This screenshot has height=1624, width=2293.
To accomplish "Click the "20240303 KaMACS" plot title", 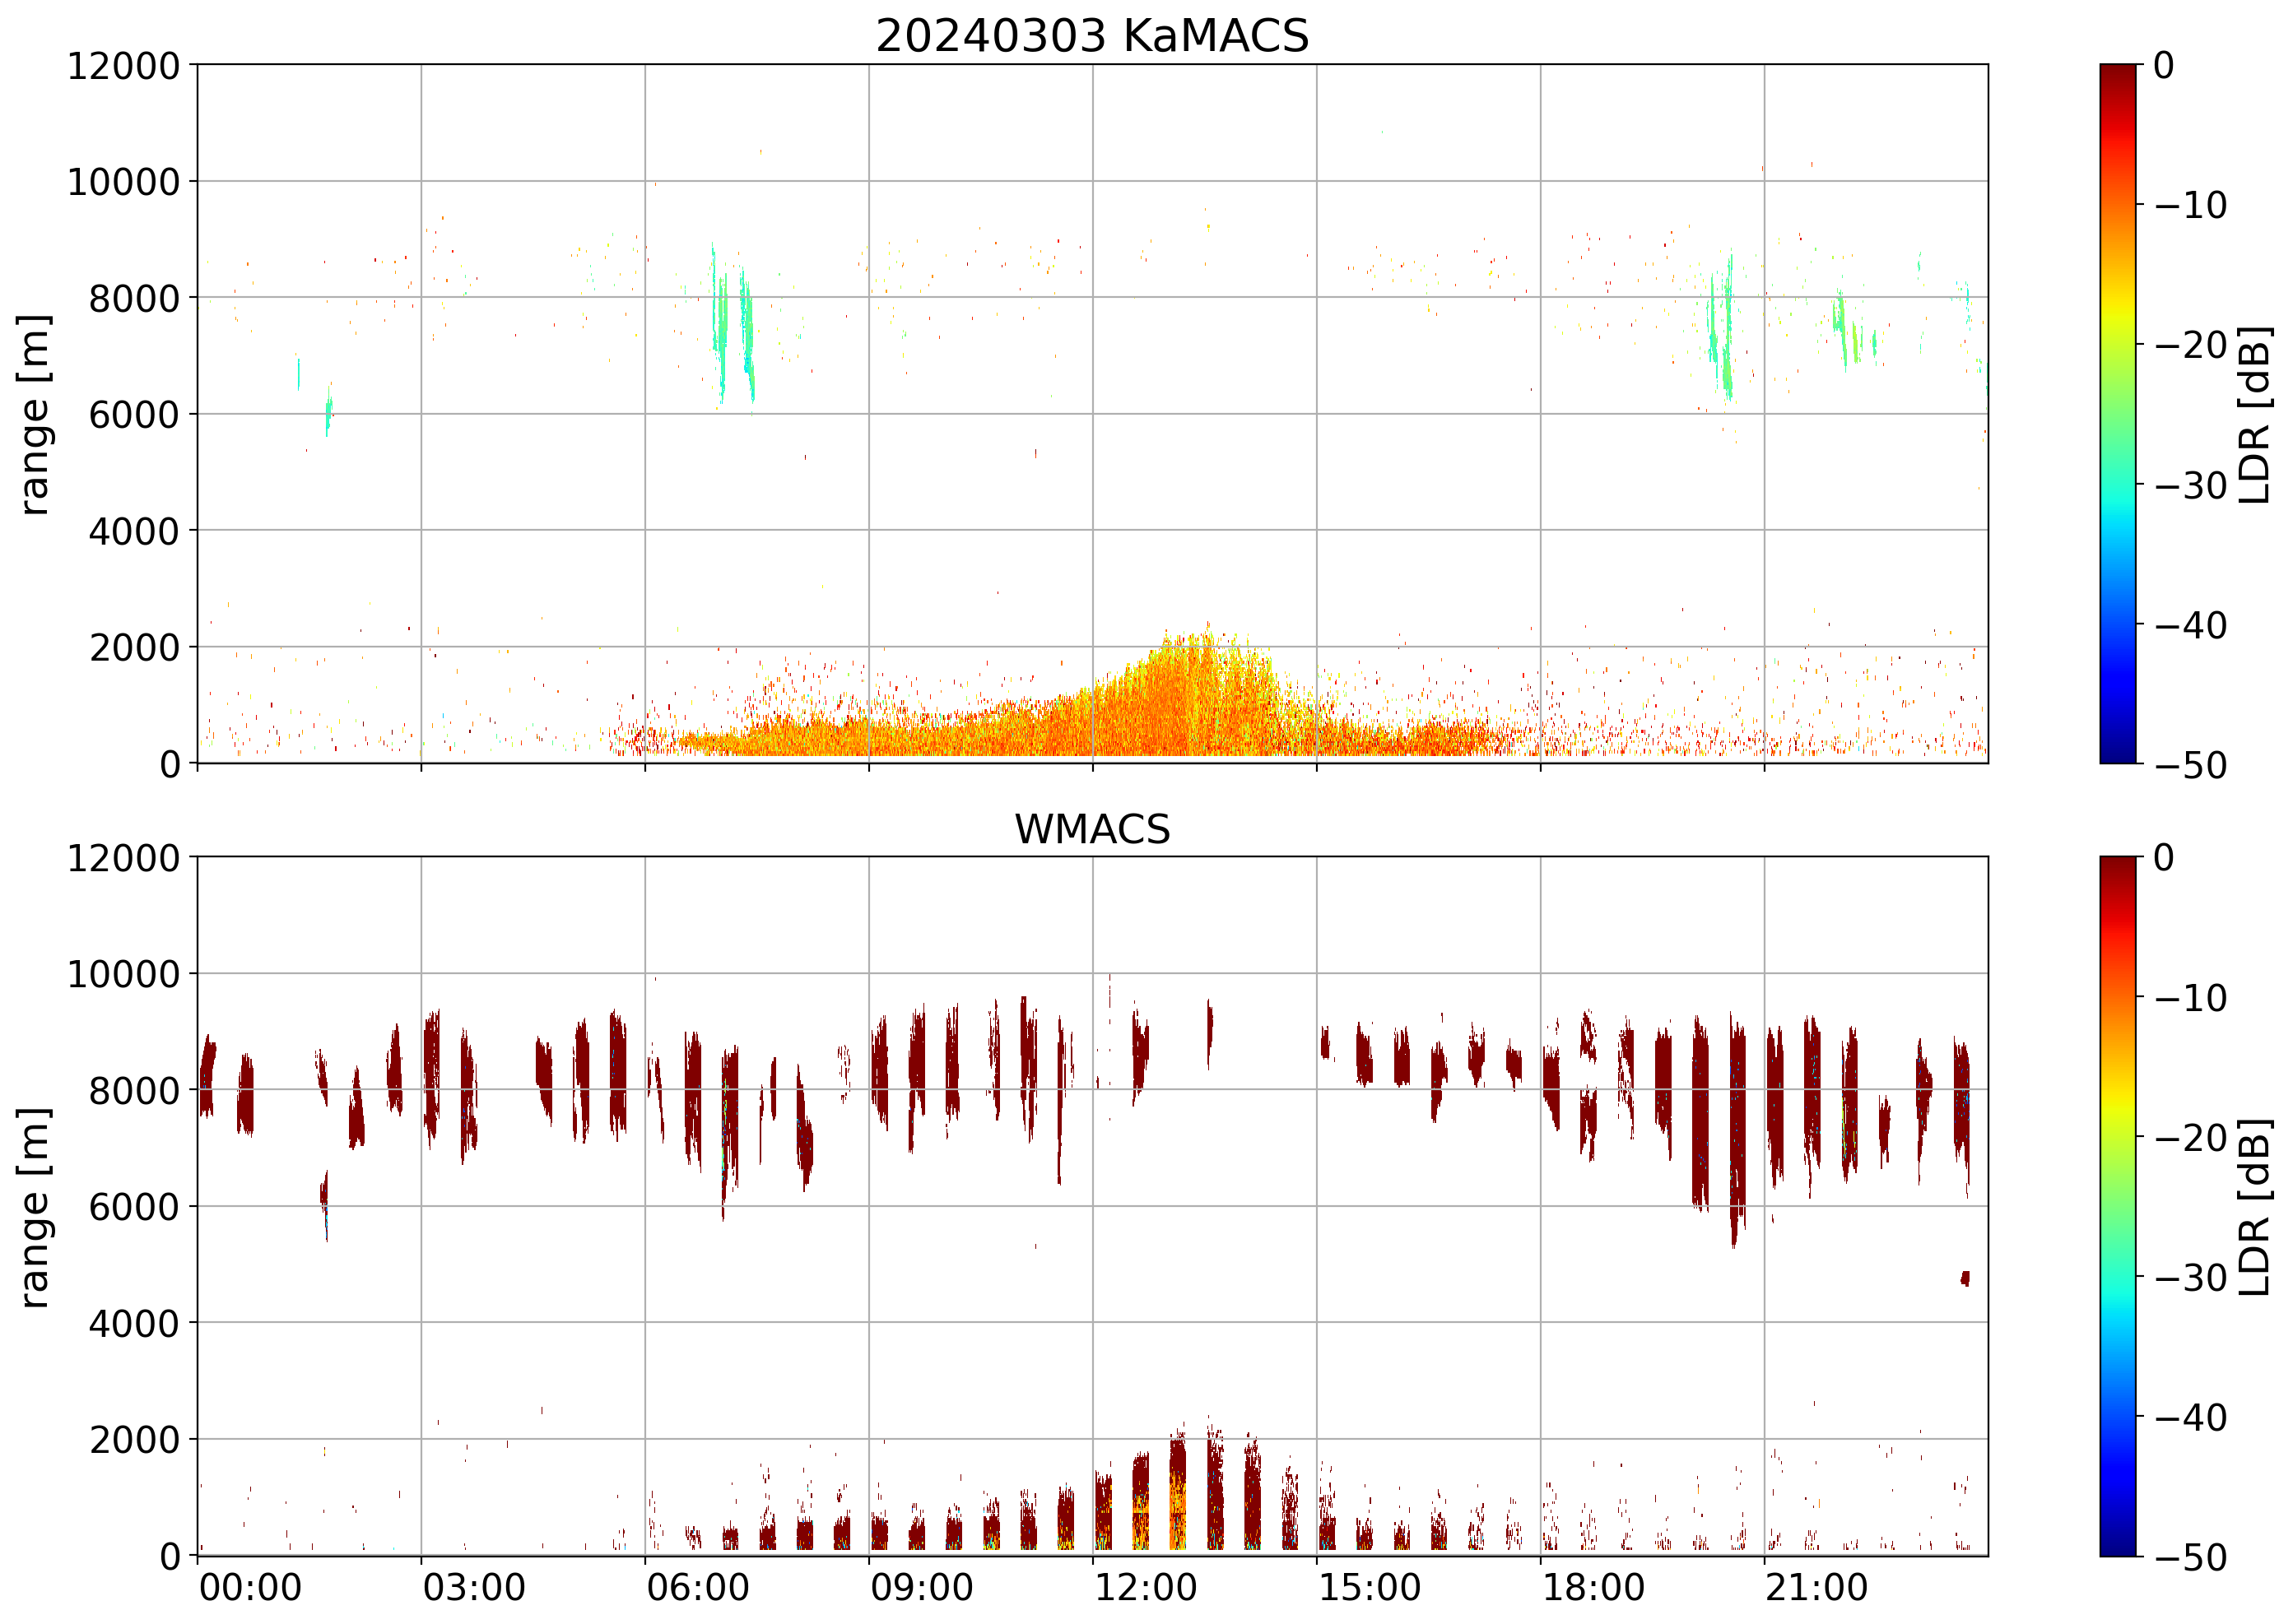I will pyautogui.click(x=1091, y=36).
